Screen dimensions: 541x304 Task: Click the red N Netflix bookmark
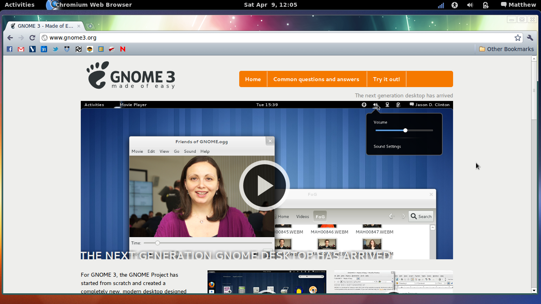click(123, 49)
